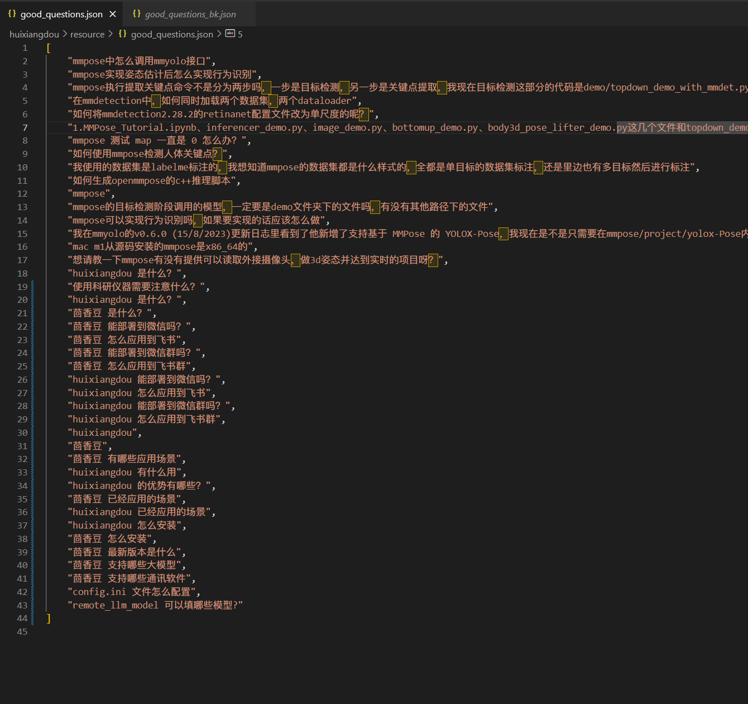This screenshot has width=748, height=704.
Task: Click text "huixiangdou 有什么用"
Action: (x=127, y=473)
